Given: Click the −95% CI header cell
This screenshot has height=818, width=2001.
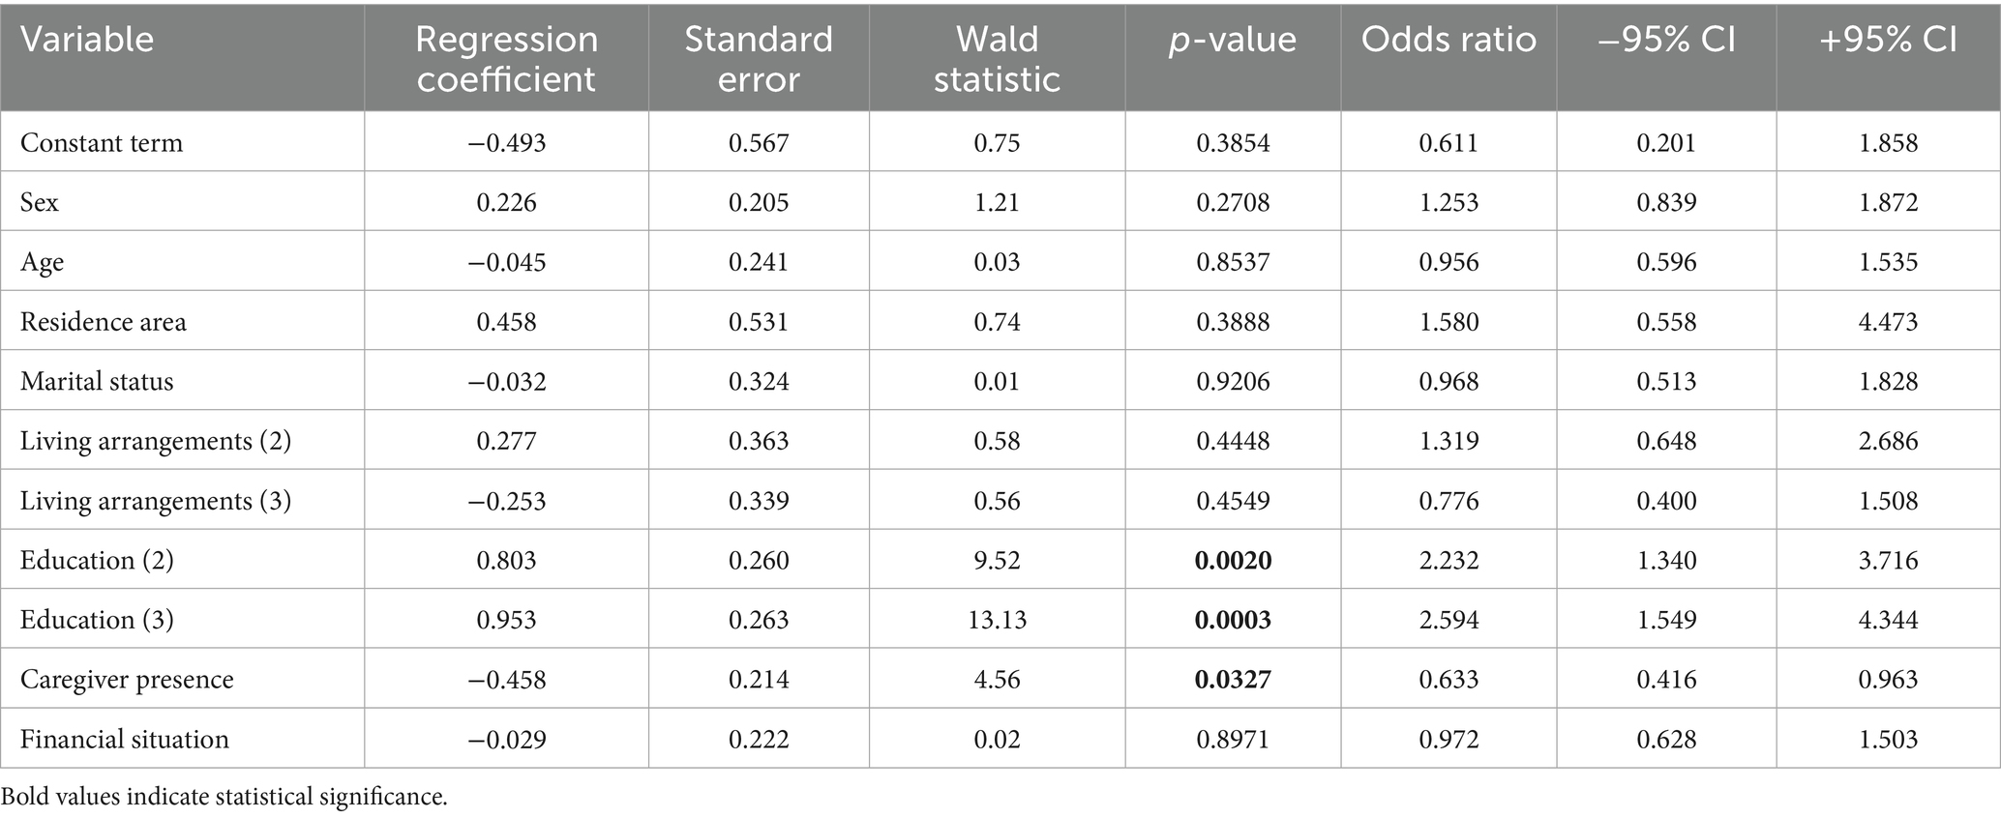Looking at the screenshot, I should [x=1666, y=40].
